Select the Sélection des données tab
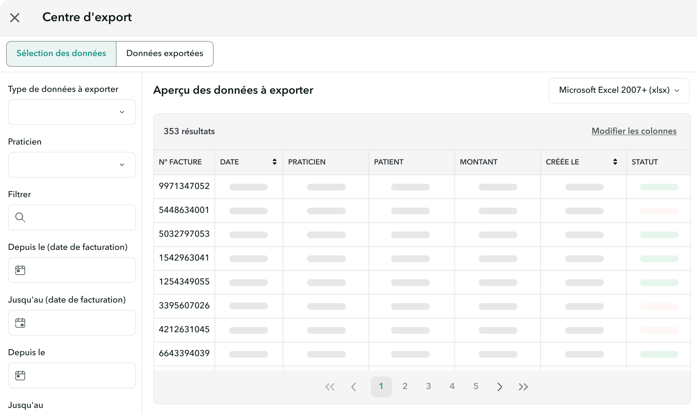 click(61, 54)
